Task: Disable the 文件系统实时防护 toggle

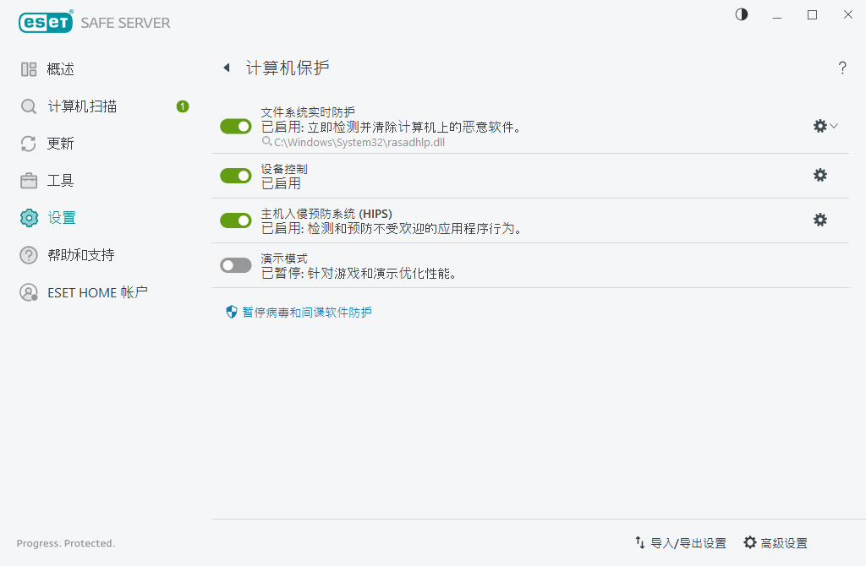Action: tap(236, 125)
